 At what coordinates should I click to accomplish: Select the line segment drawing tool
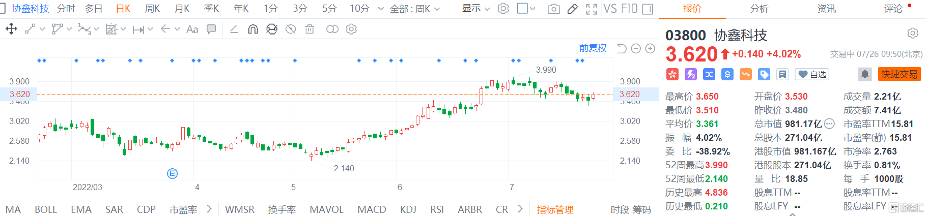coord(31,29)
